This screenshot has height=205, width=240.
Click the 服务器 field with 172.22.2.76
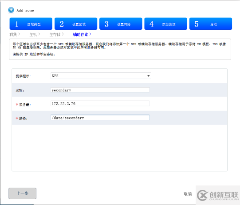pyautogui.click(x=100, y=103)
